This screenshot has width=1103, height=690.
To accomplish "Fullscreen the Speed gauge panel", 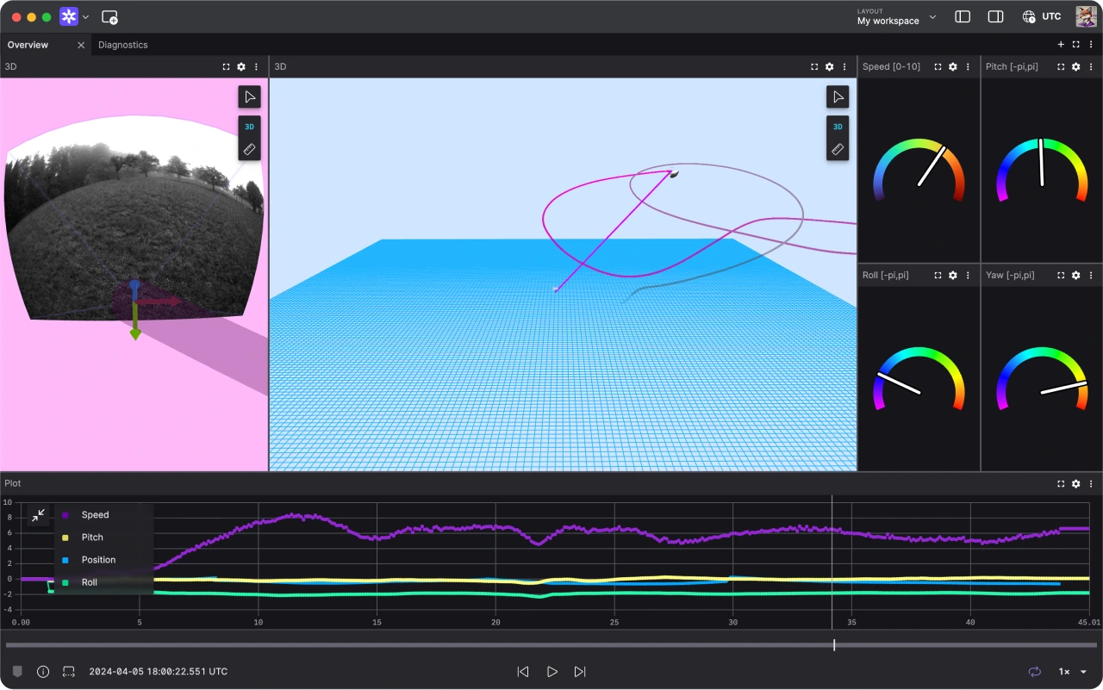I will click(x=938, y=66).
